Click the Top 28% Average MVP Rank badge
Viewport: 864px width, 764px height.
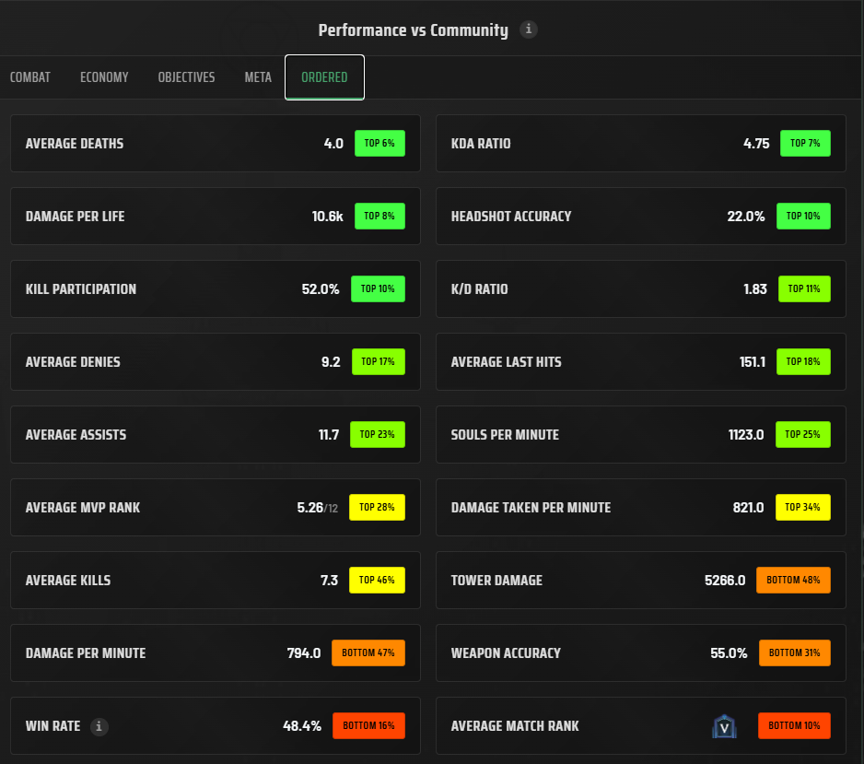click(377, 507)
